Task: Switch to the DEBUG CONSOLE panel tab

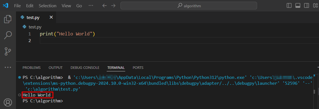Action: [x=85, y=68]
